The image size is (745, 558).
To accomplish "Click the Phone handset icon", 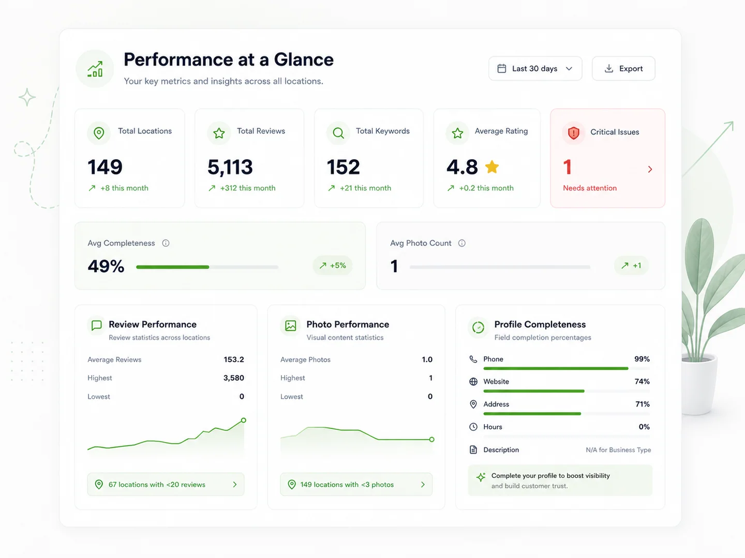I will [x=473, y=359].
